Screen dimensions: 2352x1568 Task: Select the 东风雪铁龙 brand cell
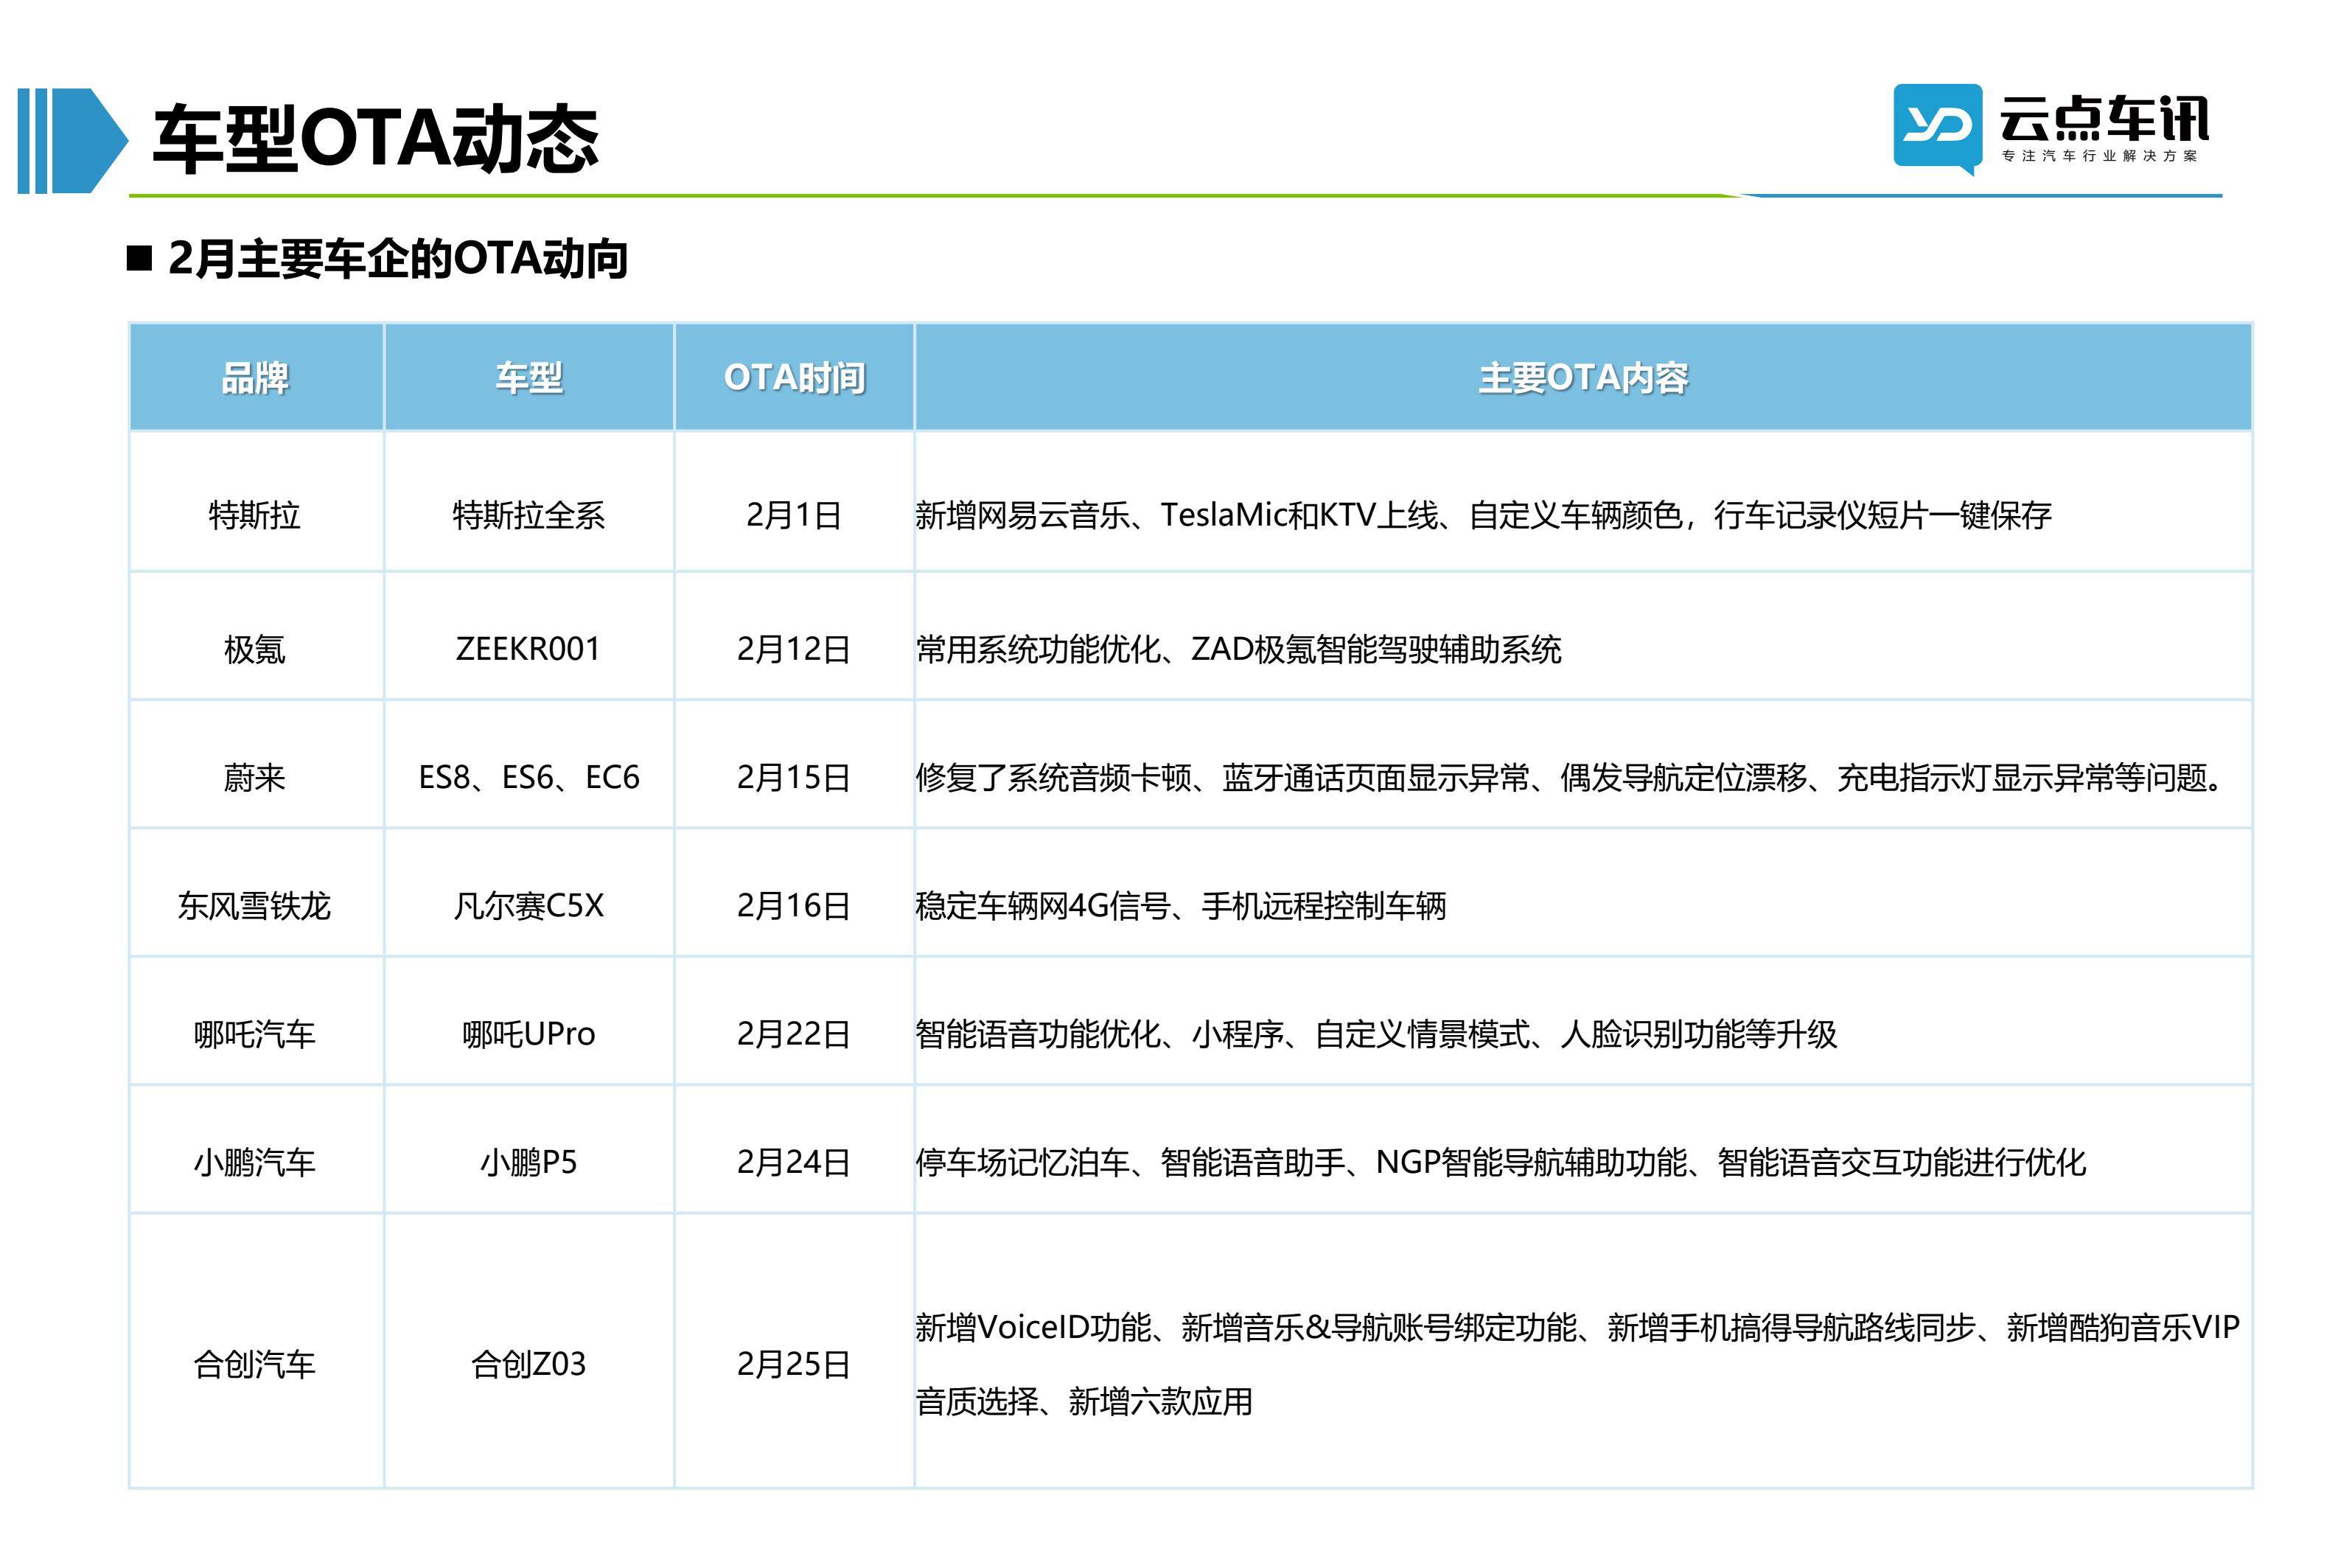coord(256,892)
